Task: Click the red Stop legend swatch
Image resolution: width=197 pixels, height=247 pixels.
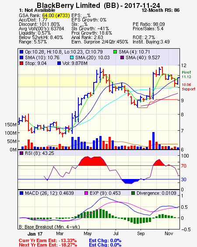Action: [21, 63]
